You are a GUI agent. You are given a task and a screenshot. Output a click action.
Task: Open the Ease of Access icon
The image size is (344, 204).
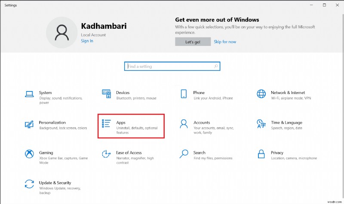[x=106, y=154]
